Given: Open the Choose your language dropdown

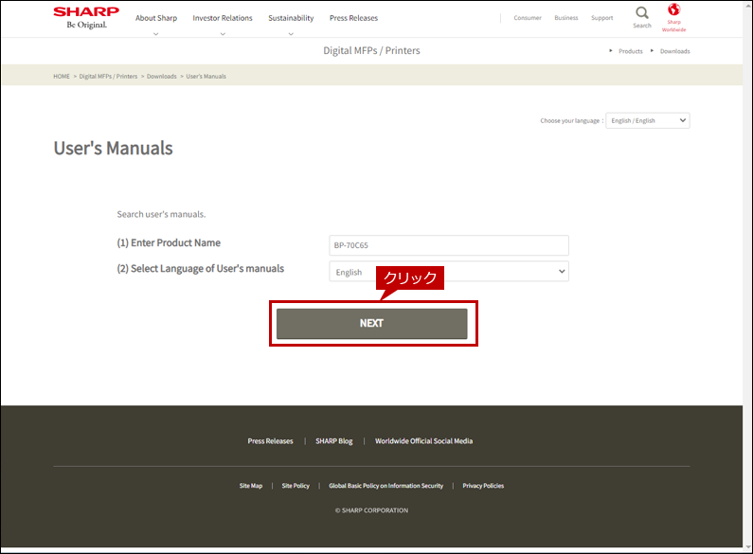Looking at the screenshot, I should click(x=647, y=120).
